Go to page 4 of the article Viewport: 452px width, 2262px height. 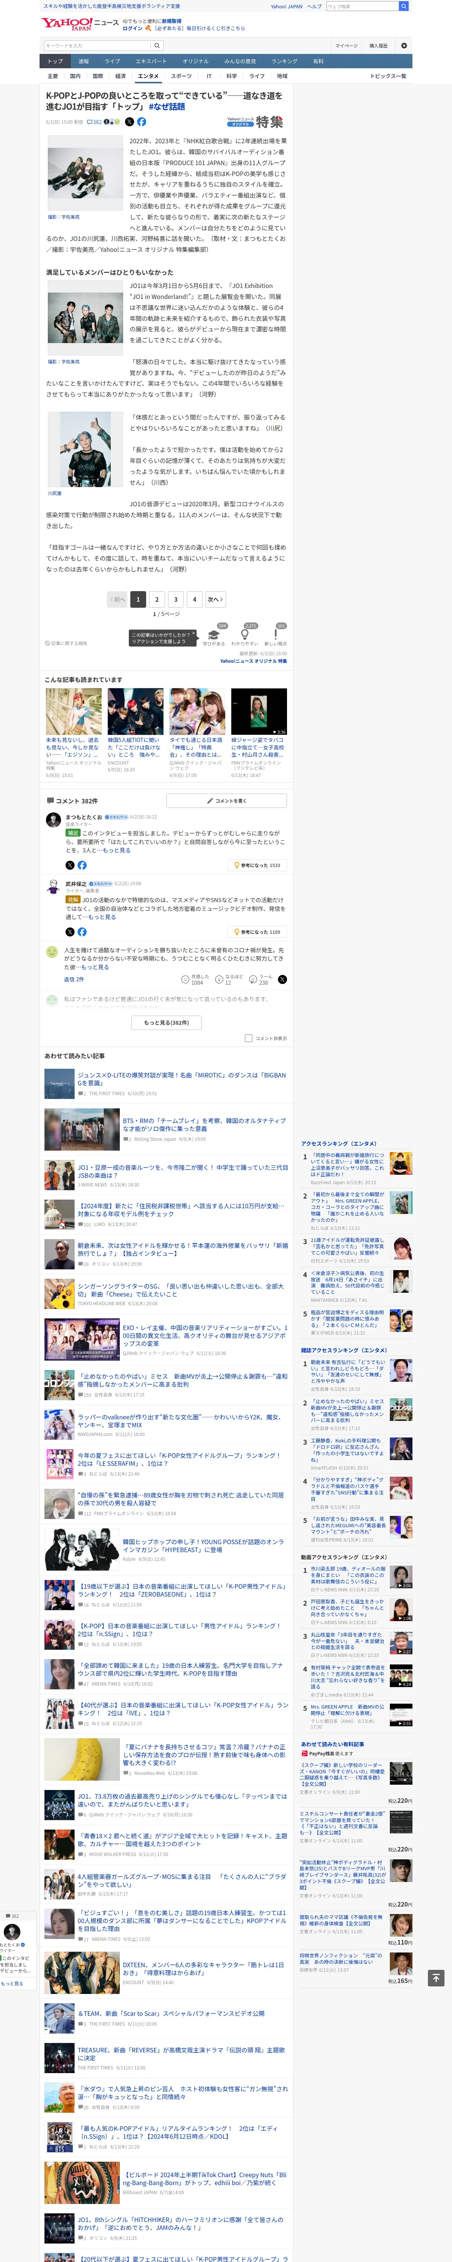pos(195,600)
